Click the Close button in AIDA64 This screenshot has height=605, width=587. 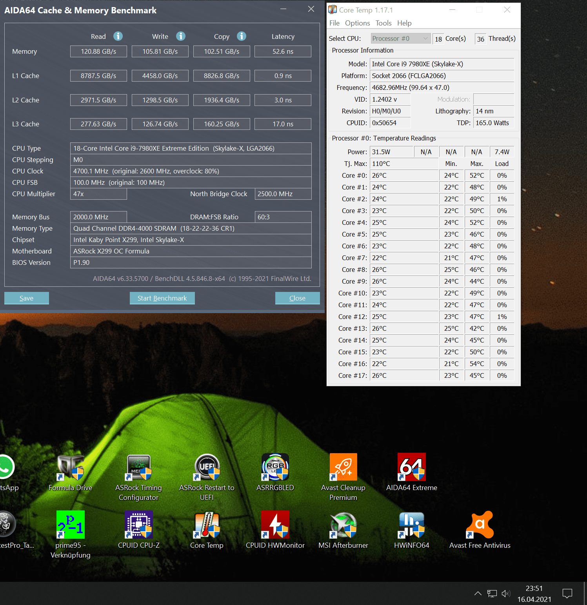point(298,298)
